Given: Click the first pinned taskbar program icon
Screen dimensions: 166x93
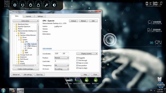Looking at the screenshot, I should (x=13, y=91).
